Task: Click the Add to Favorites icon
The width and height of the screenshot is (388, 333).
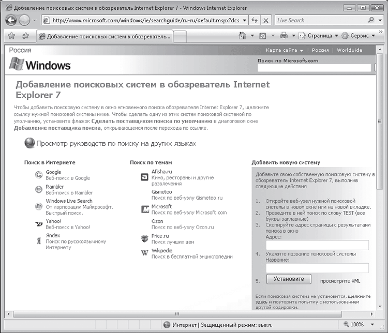Action: coord(25,36)
